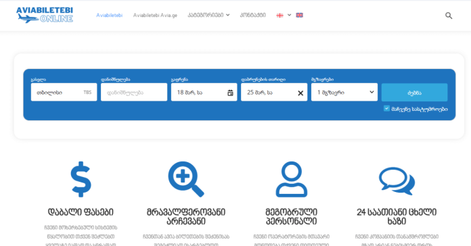
Task: Open the search magnifier icon in header
Action: point(449,16)
